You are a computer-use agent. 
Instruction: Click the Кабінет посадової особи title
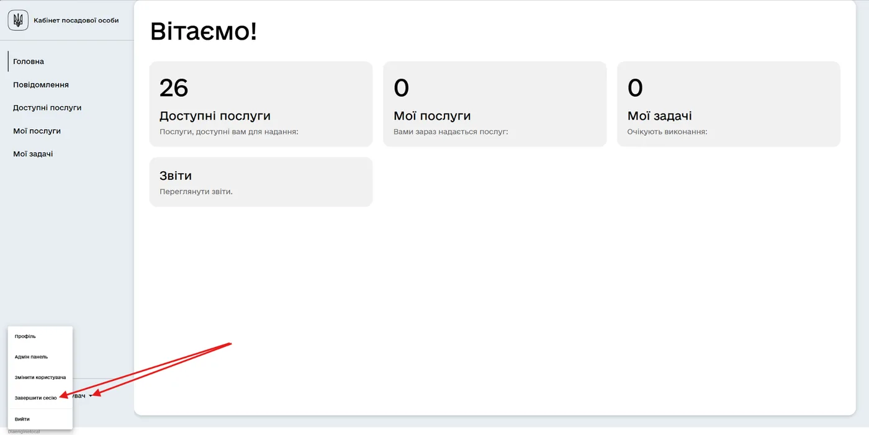[x=76, y=20]
